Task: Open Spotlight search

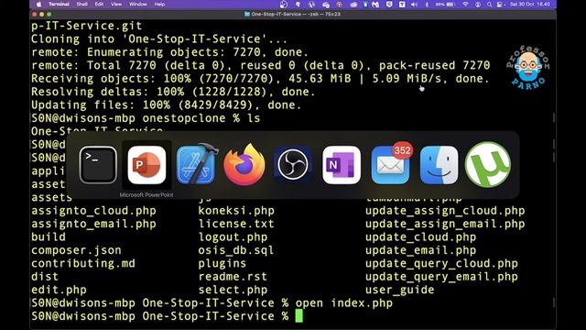Action: [x=489, y=5]
